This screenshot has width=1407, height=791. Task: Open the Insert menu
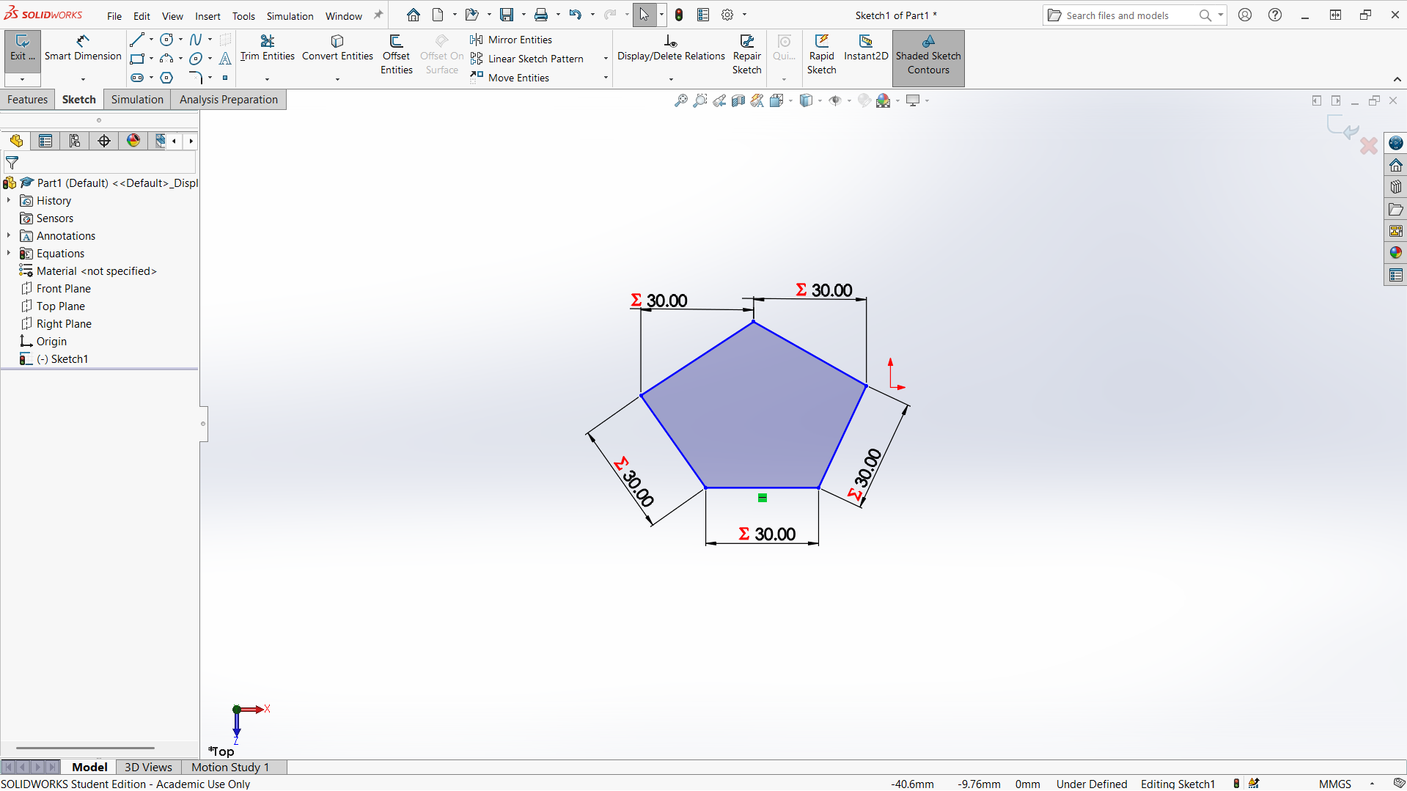point(207,15)
